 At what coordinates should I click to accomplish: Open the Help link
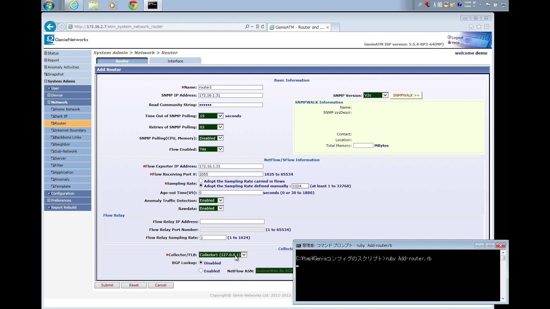(x=454, y=42)
